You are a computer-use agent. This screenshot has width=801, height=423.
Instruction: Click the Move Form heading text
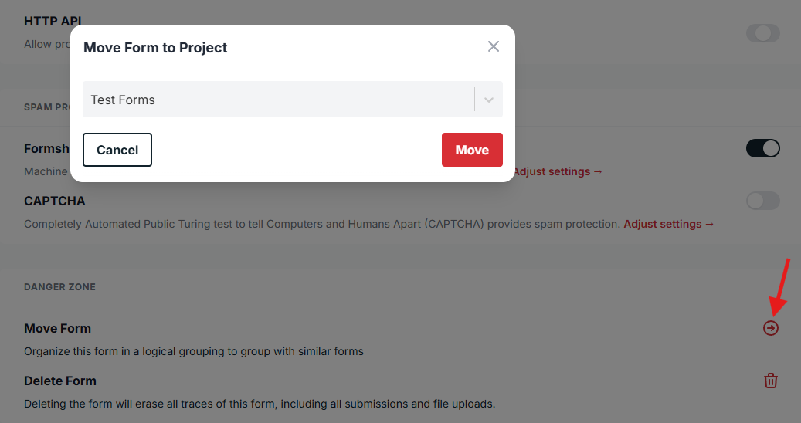(58, 329)
